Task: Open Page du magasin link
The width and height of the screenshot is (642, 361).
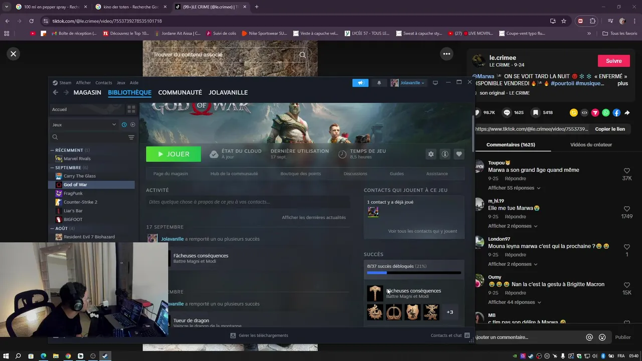Action: coord(171,173)
